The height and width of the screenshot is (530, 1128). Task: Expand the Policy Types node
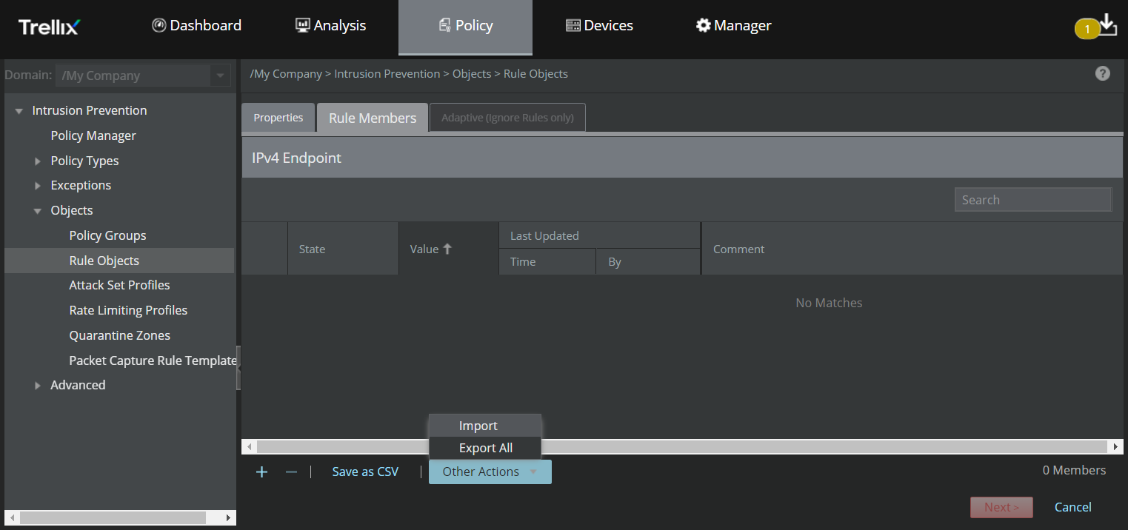click(x=38, y=161)
